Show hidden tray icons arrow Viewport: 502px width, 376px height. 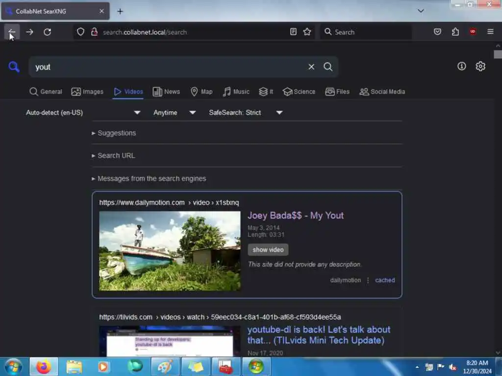(x=417, y=367)
